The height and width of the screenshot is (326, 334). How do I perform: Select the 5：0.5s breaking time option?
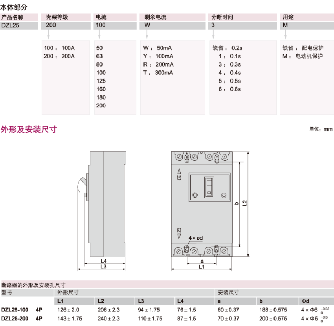tap(230, 81)
